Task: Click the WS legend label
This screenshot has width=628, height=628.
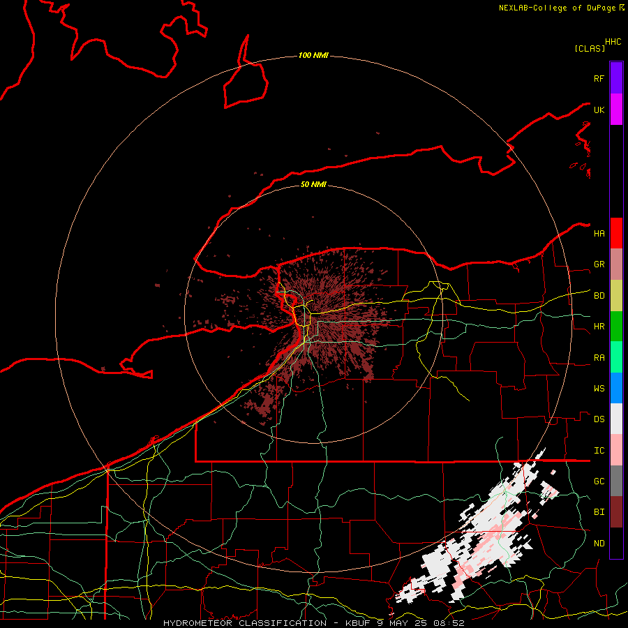Action: point(599,389)
